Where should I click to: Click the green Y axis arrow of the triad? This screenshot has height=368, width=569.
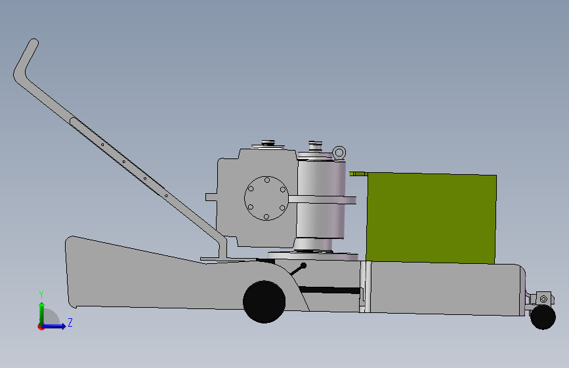(x=42, y=312)
